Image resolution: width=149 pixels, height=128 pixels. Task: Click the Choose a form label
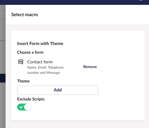(30, 52)
